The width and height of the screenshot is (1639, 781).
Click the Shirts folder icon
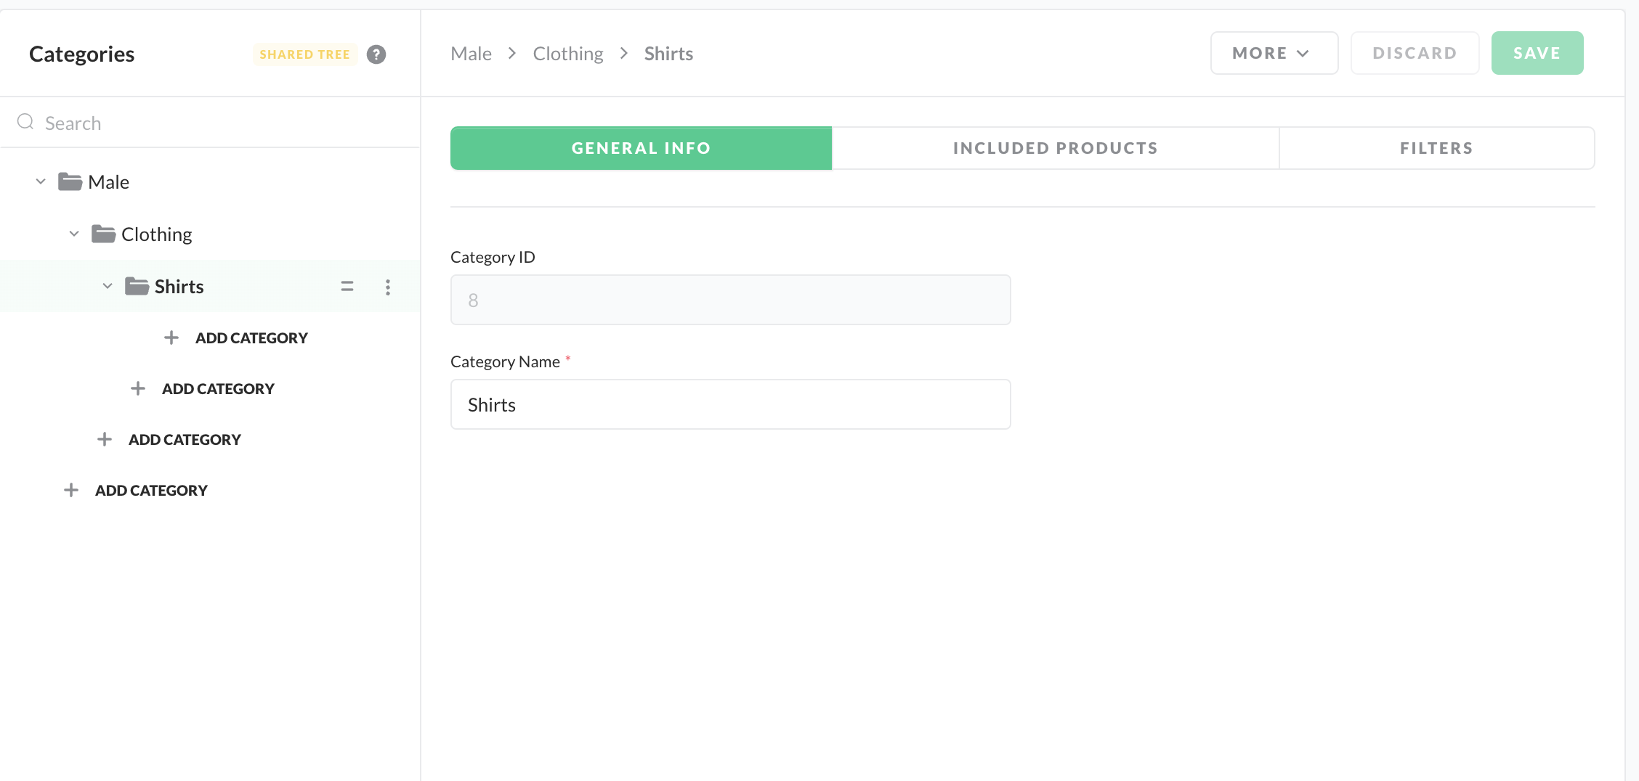click(x=137, y=286)
